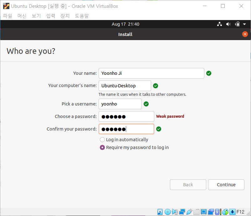Image resolution: width=251 pixels, height=216 pixels.
Task: Open the 장치 menu
Action: click(x=65, y=16)
